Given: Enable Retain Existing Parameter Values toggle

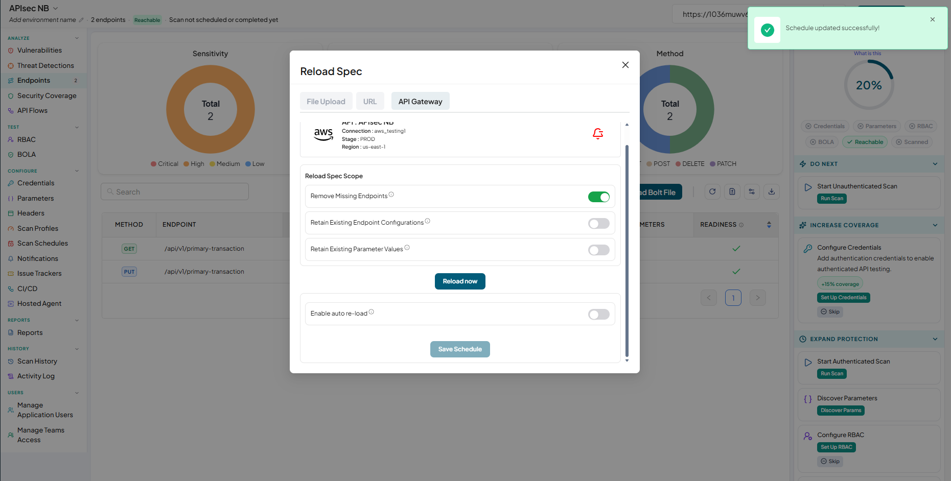Looking at the screenshot, I should 599,250.
